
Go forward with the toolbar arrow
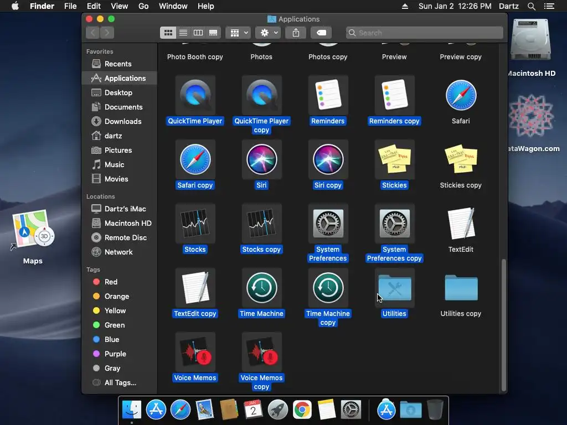coord(107,33)
